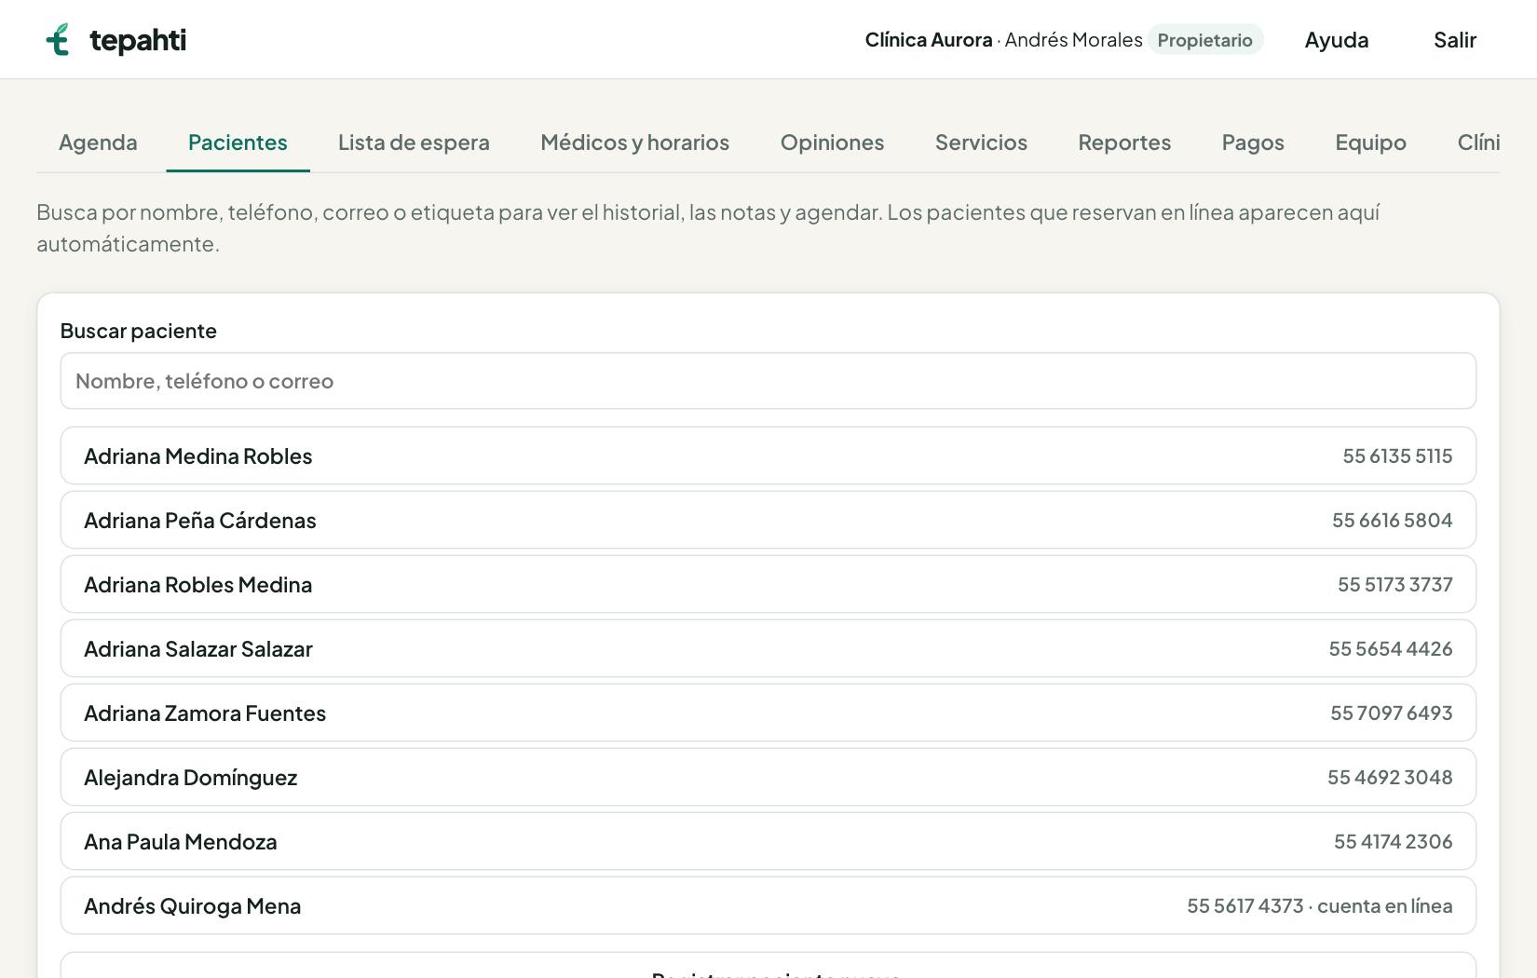Click the Clínica Aurora clinic name
This screenshot has width=1537, height=978.
[928, 40]
